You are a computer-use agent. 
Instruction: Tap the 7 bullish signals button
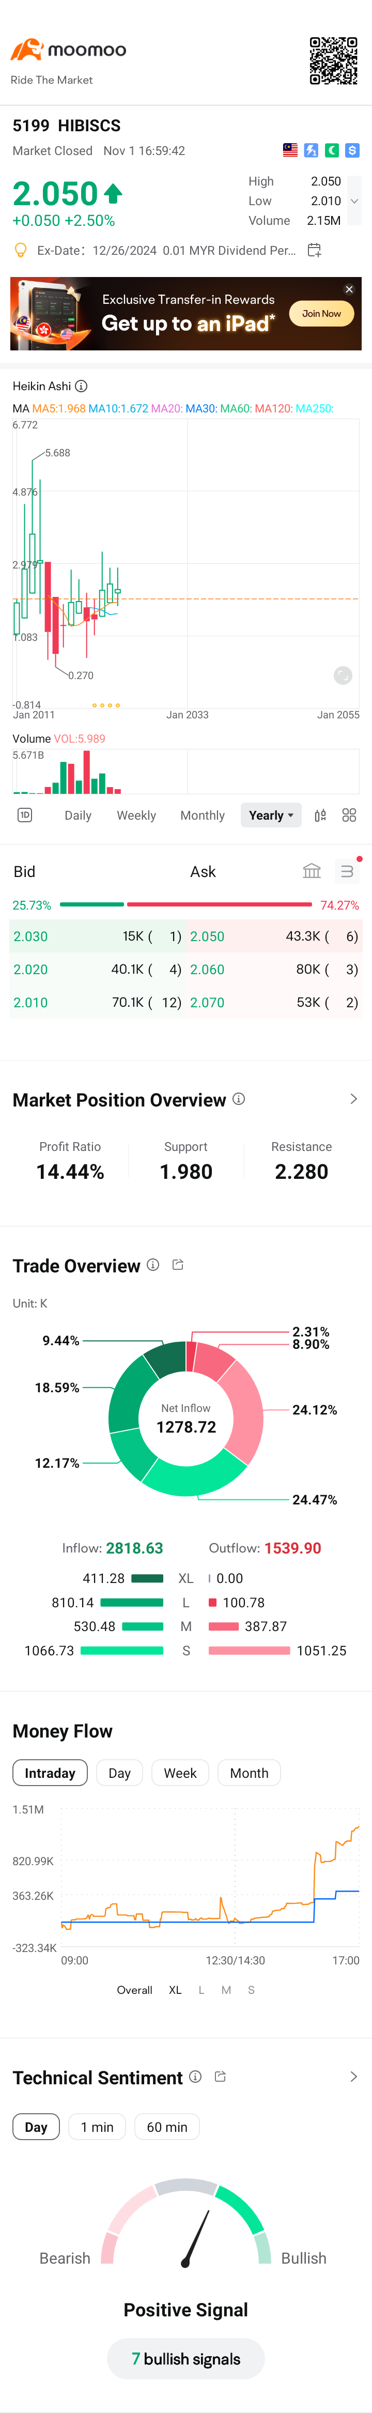(x=185, y=2359)
